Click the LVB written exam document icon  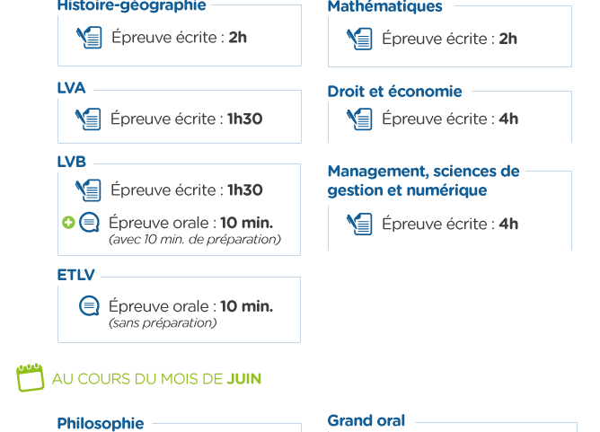(x=88, y=190)
